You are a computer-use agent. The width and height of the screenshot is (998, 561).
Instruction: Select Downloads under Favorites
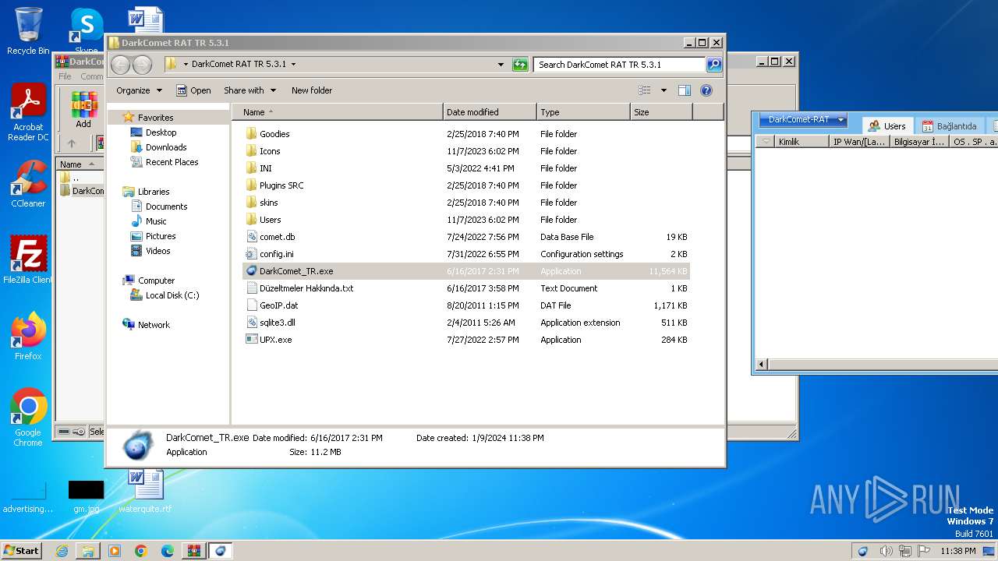click(165, 147)
